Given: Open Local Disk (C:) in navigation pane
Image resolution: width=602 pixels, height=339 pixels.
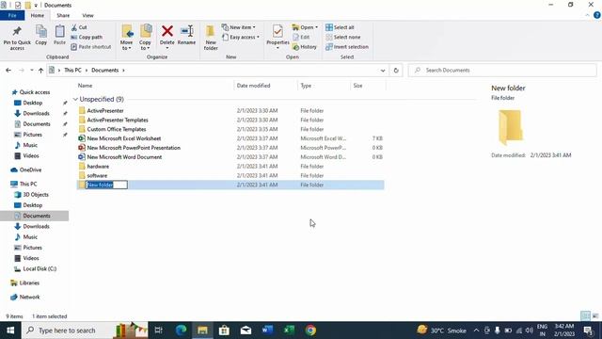Looking at the screenshot, I should coord(40,268).
